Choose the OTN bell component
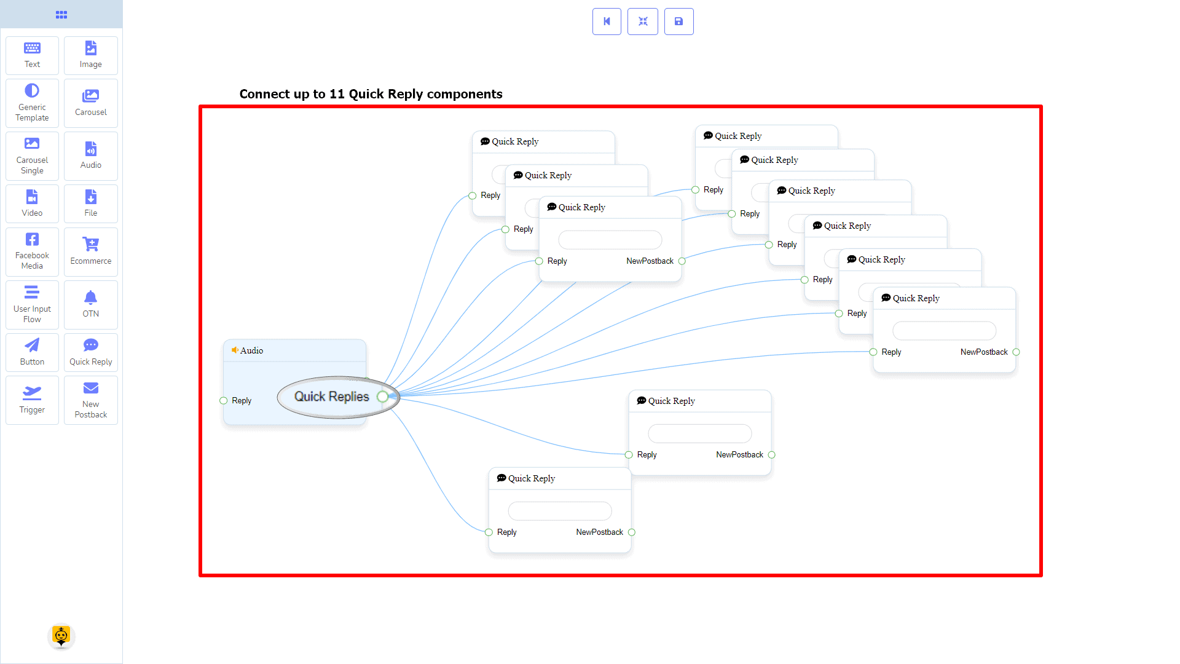Screen dimensions: 1180x664 (x=90, y=304)
